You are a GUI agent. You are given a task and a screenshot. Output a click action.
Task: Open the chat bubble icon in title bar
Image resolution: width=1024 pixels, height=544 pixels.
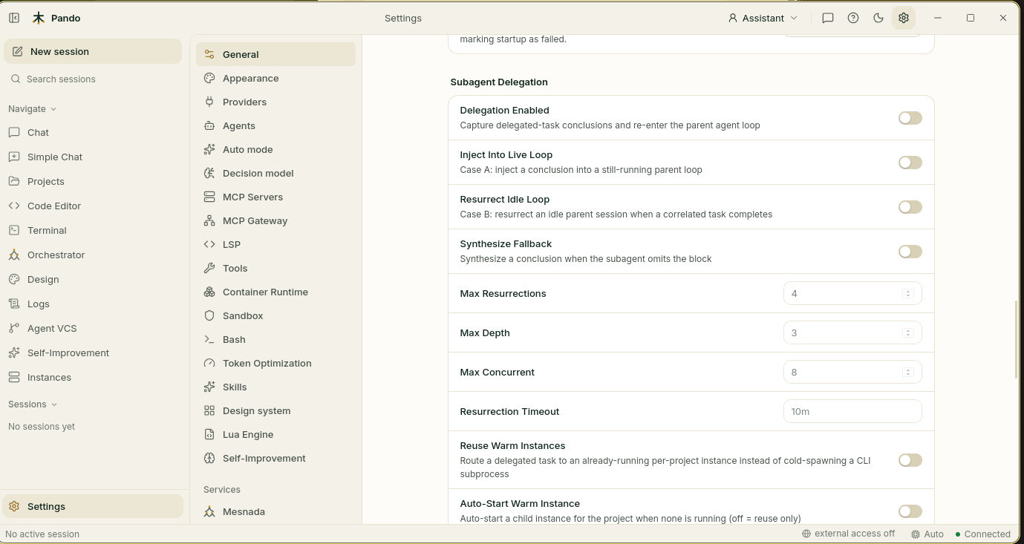828,18
